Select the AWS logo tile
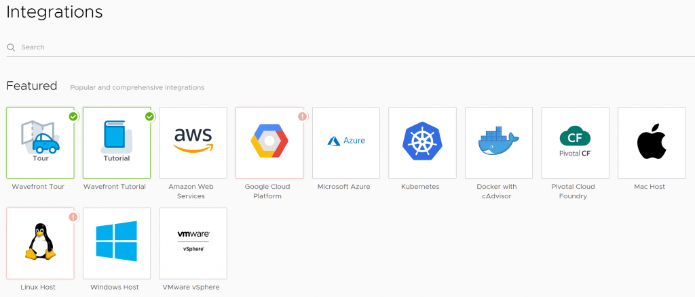Screen dimensions: 695x297 pyautogui.click(x=193, y=142)
